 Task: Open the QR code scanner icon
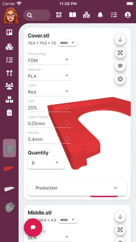[59, 15]
